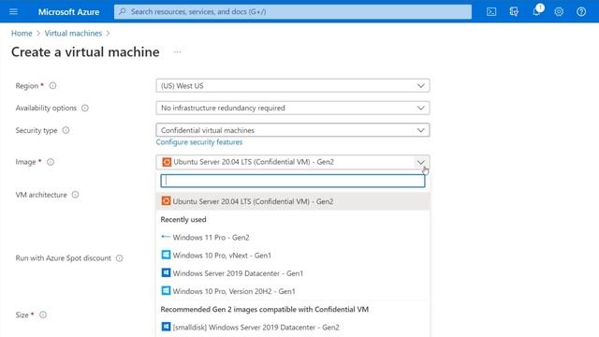View notifications bell icon
This screenshot has height=337, width=599.
coord(536,11)
